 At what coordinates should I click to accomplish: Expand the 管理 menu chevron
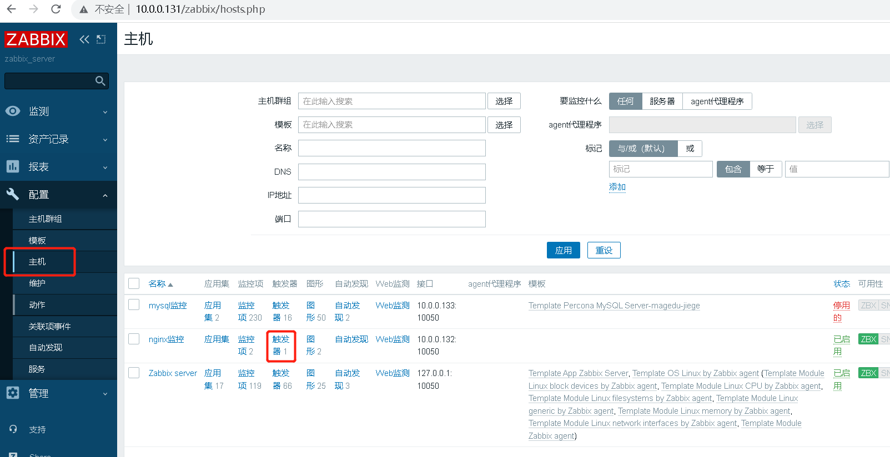(x=105, y=394)
